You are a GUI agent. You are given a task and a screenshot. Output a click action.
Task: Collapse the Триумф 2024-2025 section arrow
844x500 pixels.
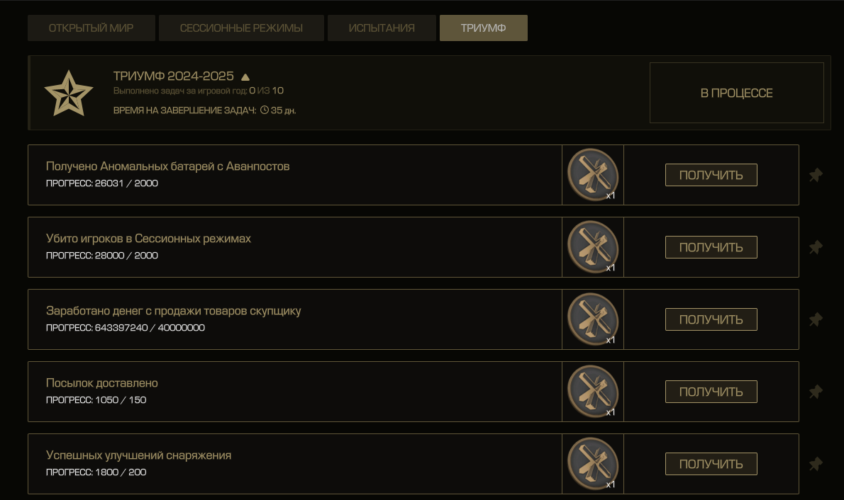point(245,77)
